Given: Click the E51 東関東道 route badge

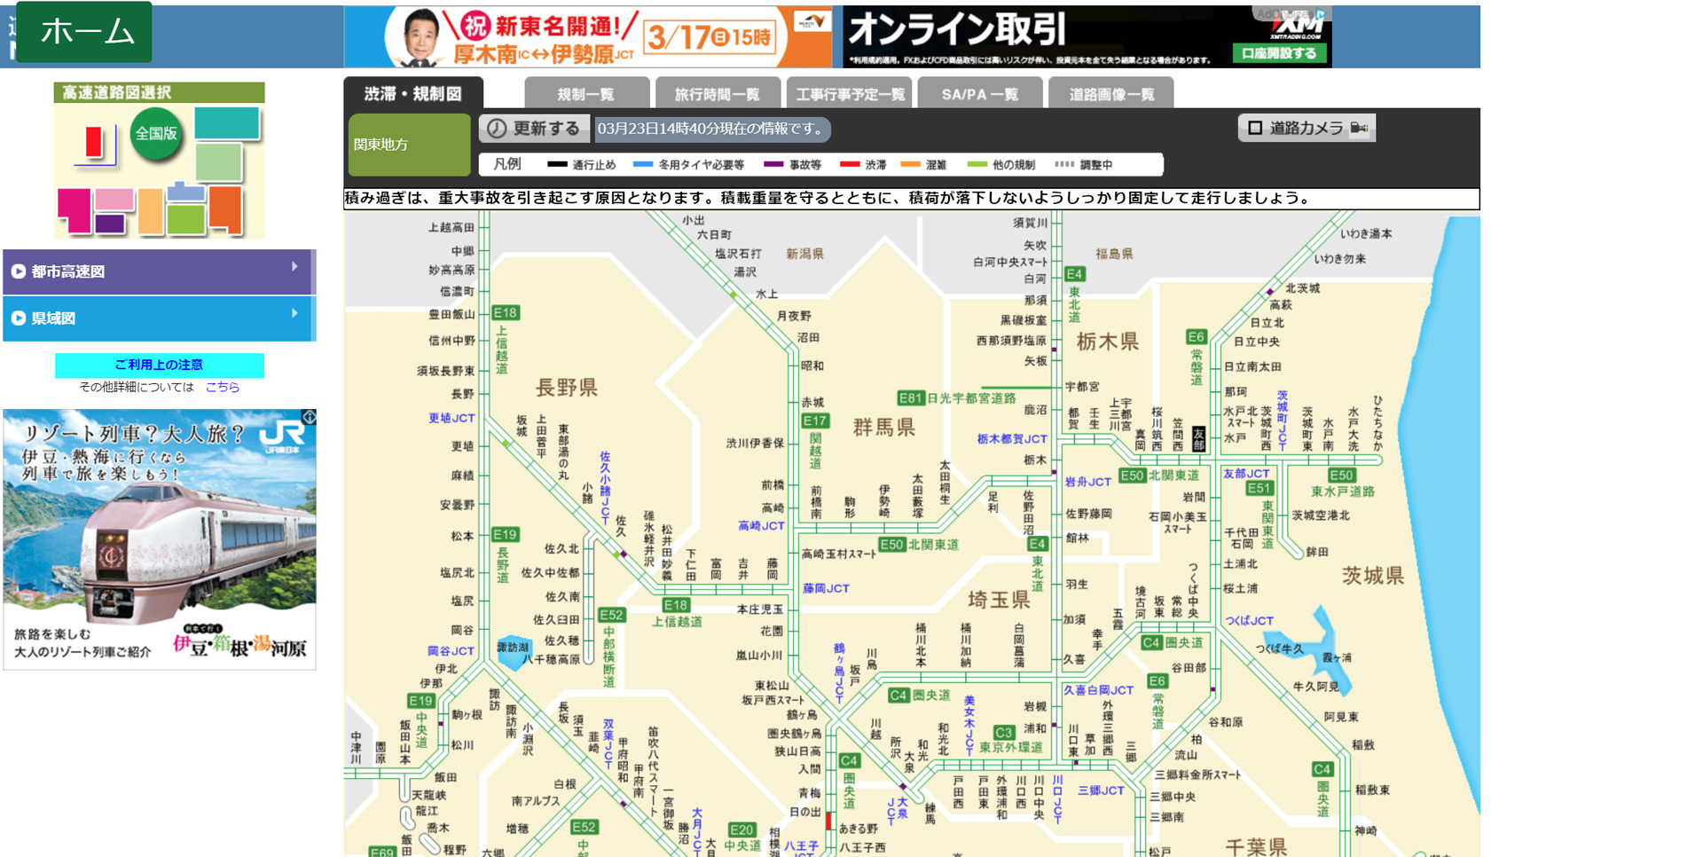Looking at the screenshot, I should 1260,488.
